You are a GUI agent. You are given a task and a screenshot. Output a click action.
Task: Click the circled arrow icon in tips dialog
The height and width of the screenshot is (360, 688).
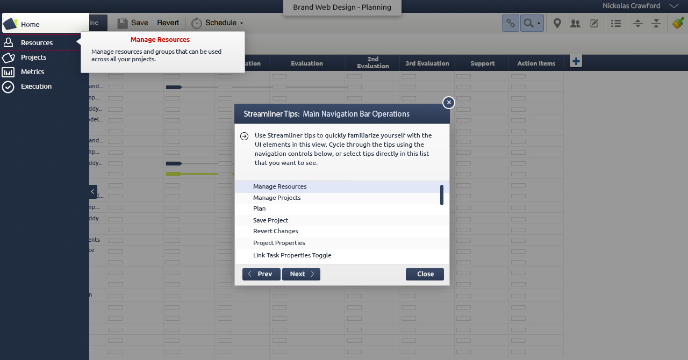pos(244,136)
